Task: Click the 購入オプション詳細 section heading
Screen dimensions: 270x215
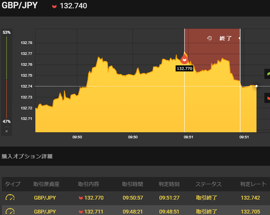Action: (27, 156)
